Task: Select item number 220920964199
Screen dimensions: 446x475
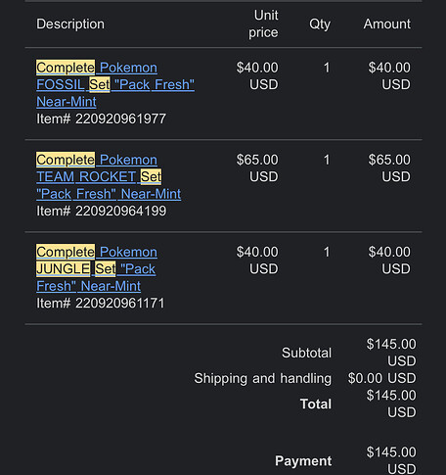Action: (101, 211)
